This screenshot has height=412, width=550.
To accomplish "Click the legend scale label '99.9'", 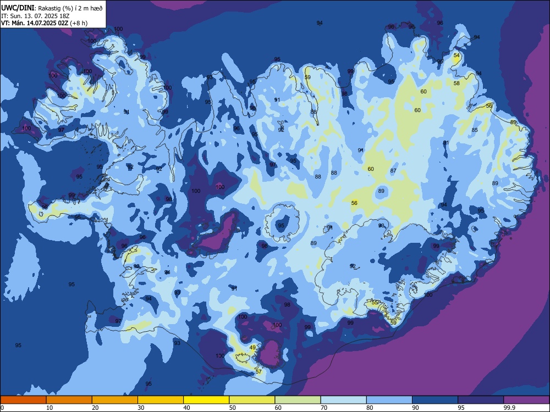I will (x=509, y=408).
